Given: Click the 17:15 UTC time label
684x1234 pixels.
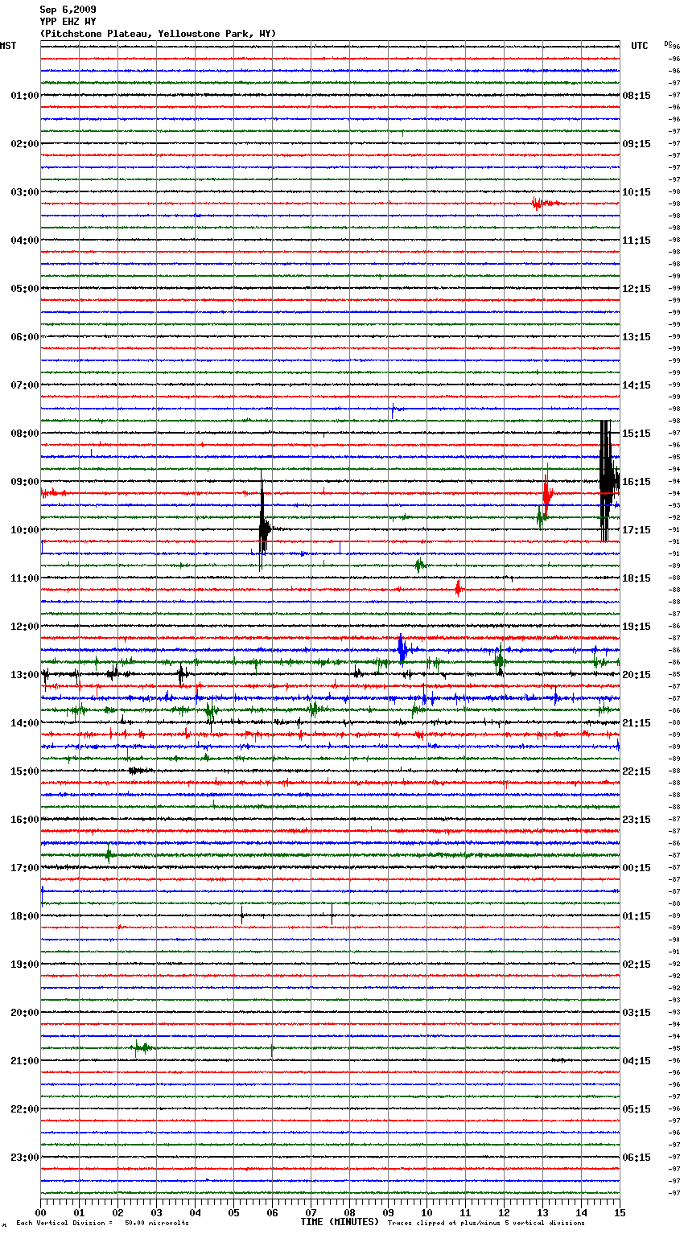Looking at the screenshot, I should (637, 530).
